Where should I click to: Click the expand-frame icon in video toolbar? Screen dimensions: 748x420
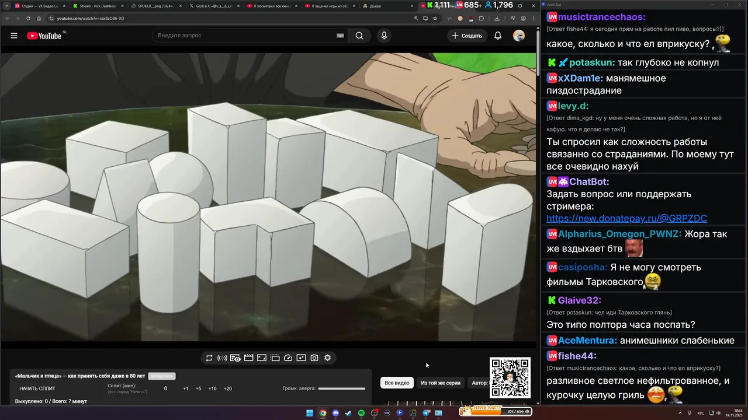[x=262, y=358]
